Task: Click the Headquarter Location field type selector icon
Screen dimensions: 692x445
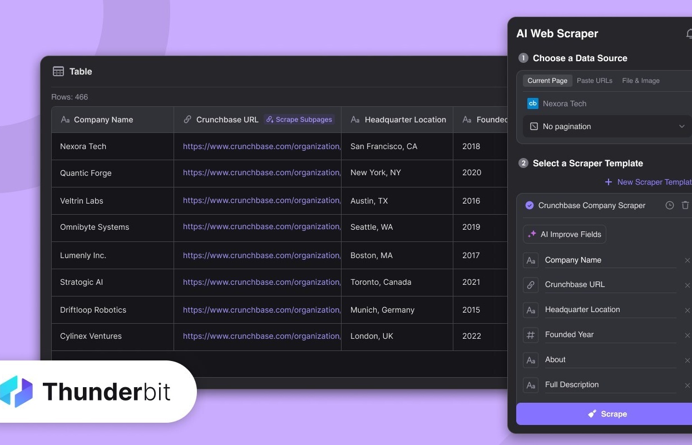Action: 531,310
